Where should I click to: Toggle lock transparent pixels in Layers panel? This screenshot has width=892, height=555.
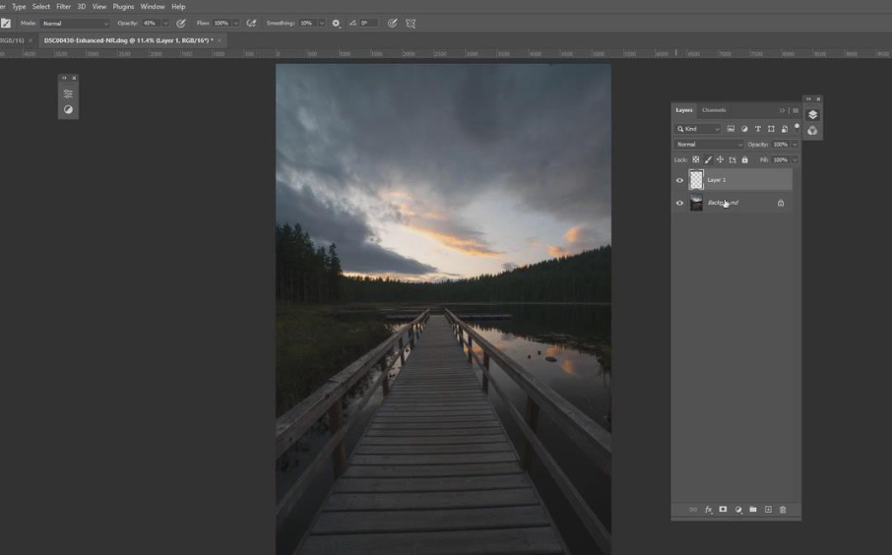(696, 159)
